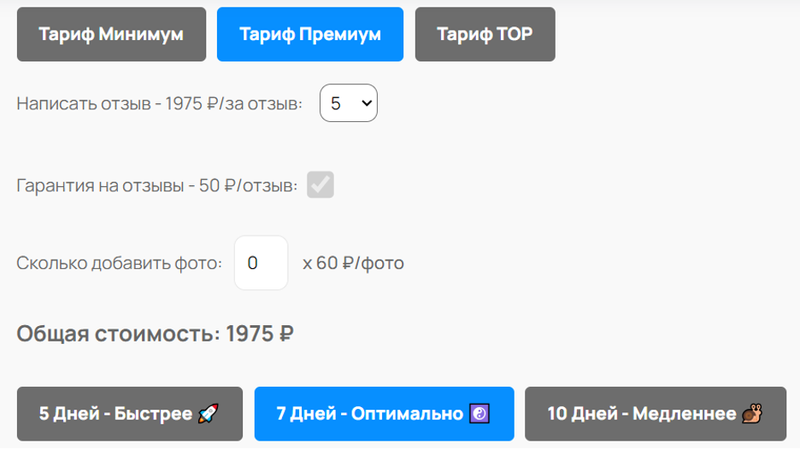Viewport: 800px width, 449px height.
Task: Focus the photo count input field
Action: click(262, 263)
